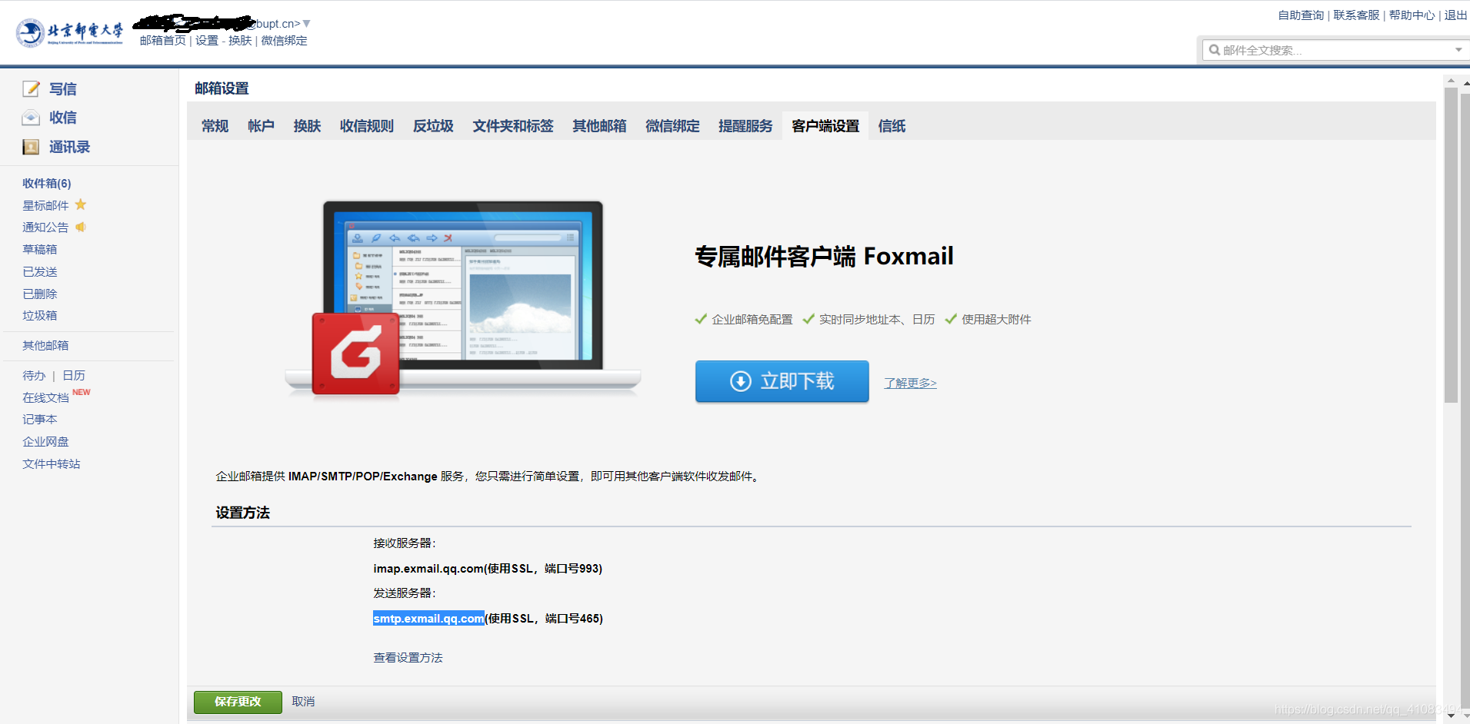Open the 企业网盘 enterprise drive
The height and width of the screenshot is (724, 1470).
tap(45, 441)
